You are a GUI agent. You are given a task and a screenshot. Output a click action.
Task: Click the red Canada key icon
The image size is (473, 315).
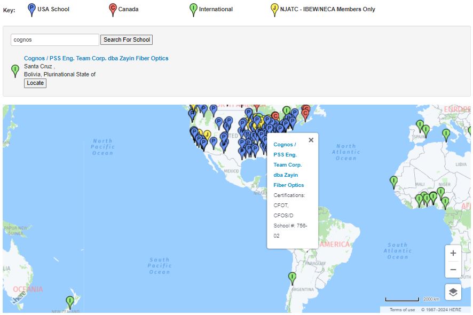pos(113,9)
